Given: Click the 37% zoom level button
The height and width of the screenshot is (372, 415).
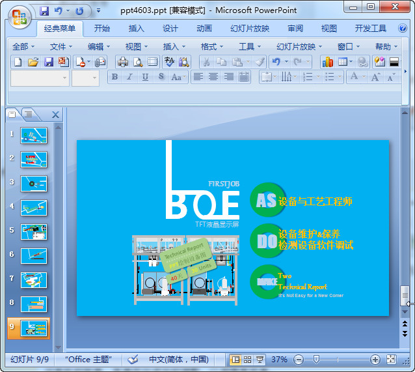Looking at the screenshot, I should pos(279,360).
